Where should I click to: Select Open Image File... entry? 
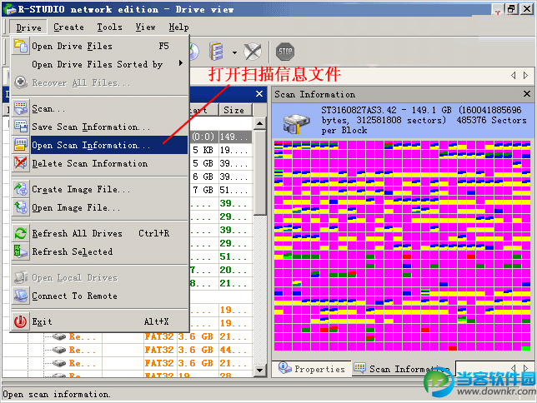tap(100, 207)
